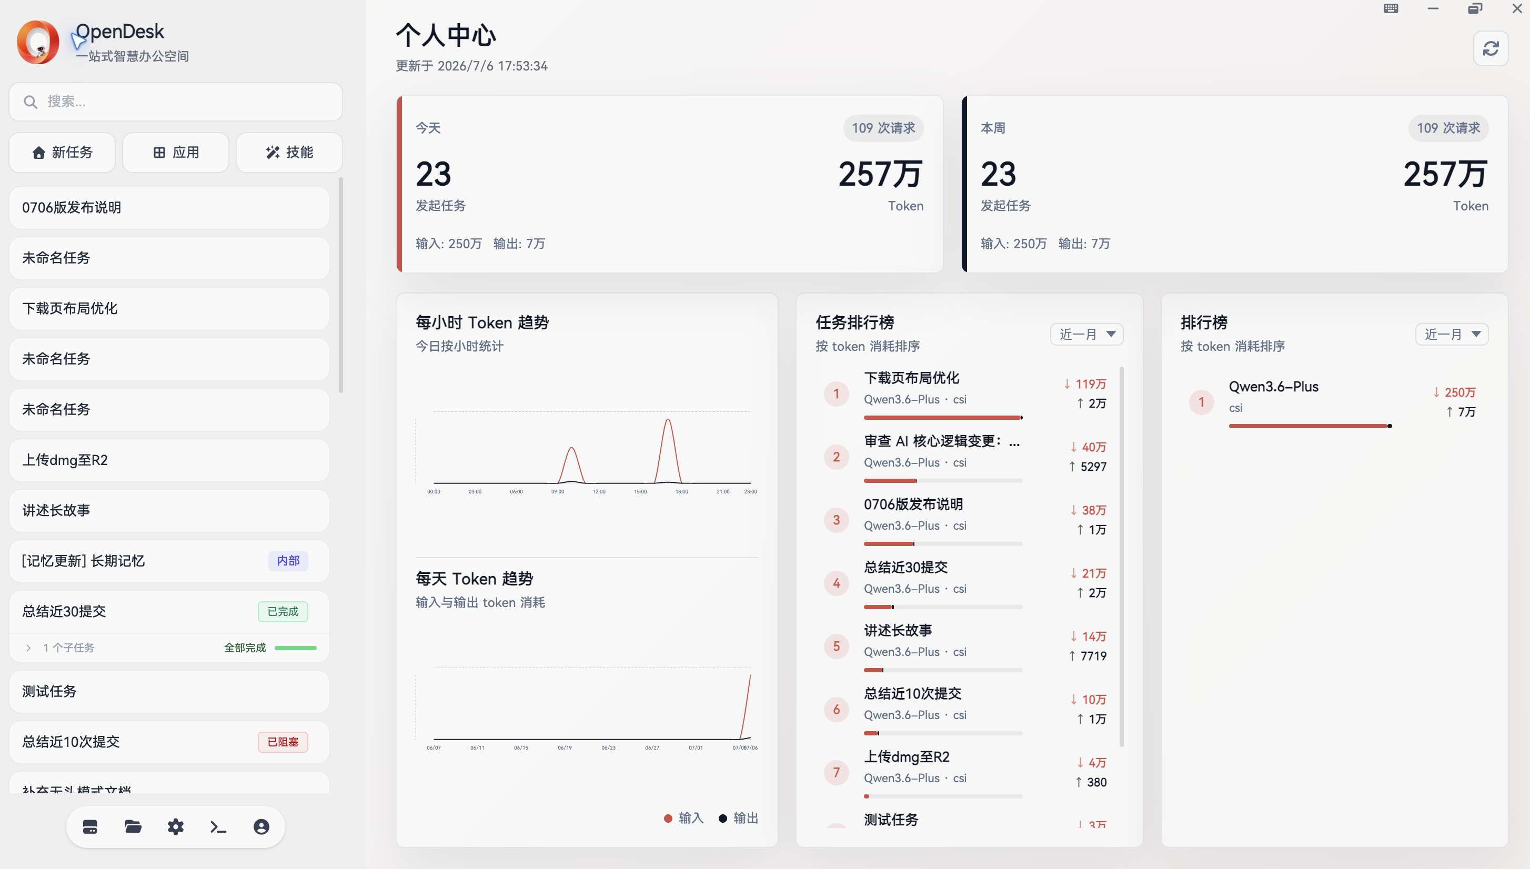Click the 5297 output token value
This screenshot has height=869, width=1530.
tap(1088, 466)
